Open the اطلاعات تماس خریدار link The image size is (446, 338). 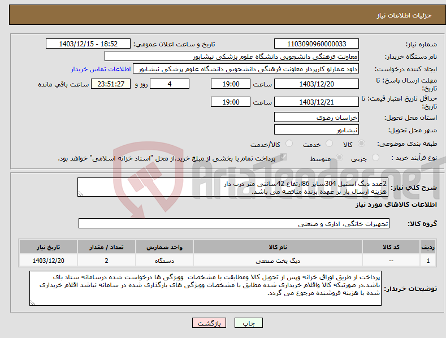tap(101, 69)
